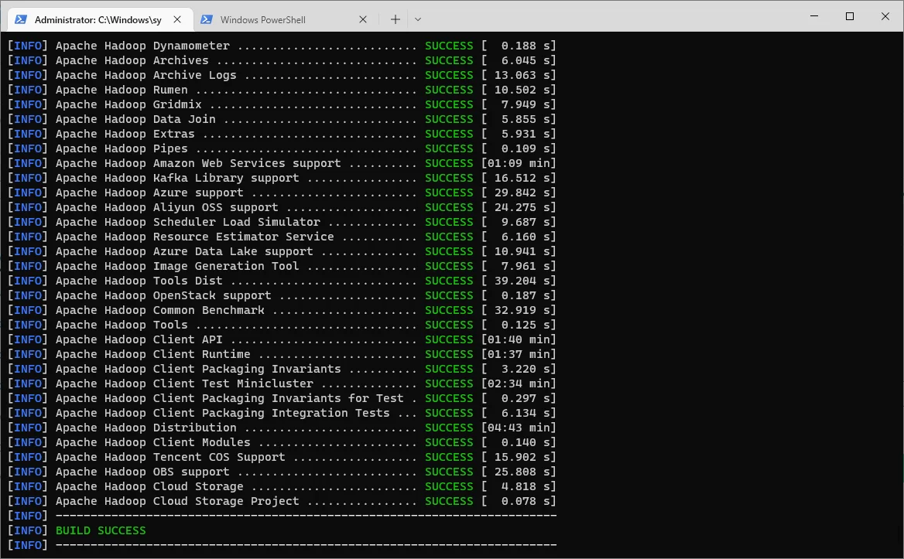The height and width of the screenshot is (559, 904).
Task: Close the terminal window
Action: [885, 16]
